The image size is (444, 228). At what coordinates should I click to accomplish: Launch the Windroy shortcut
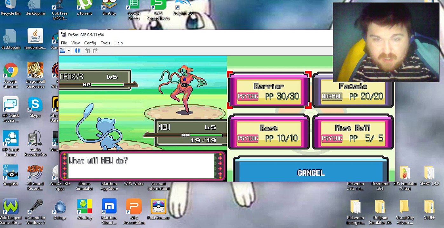pyautogui.click(x=84, y=209)
